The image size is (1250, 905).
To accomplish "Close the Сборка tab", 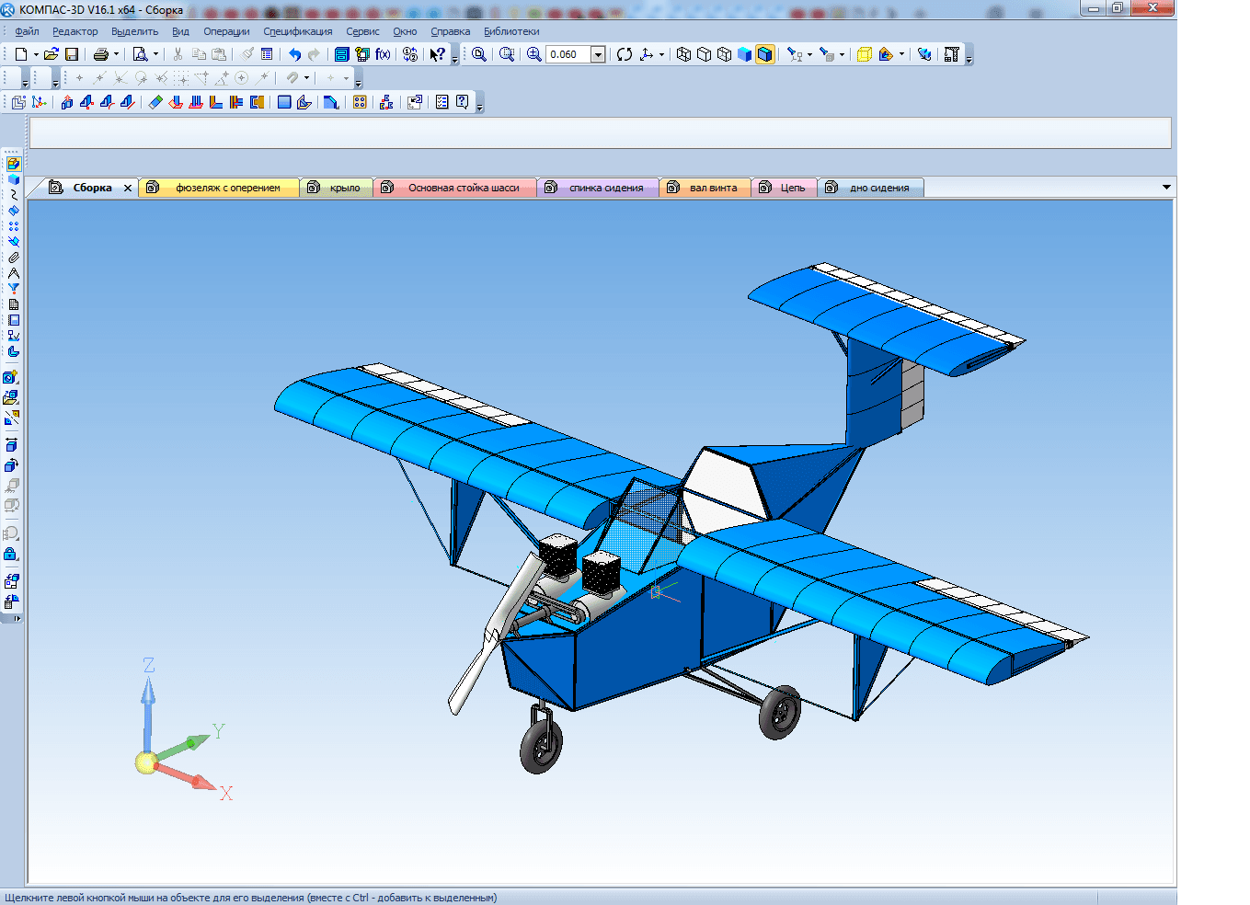I will 128,188.
